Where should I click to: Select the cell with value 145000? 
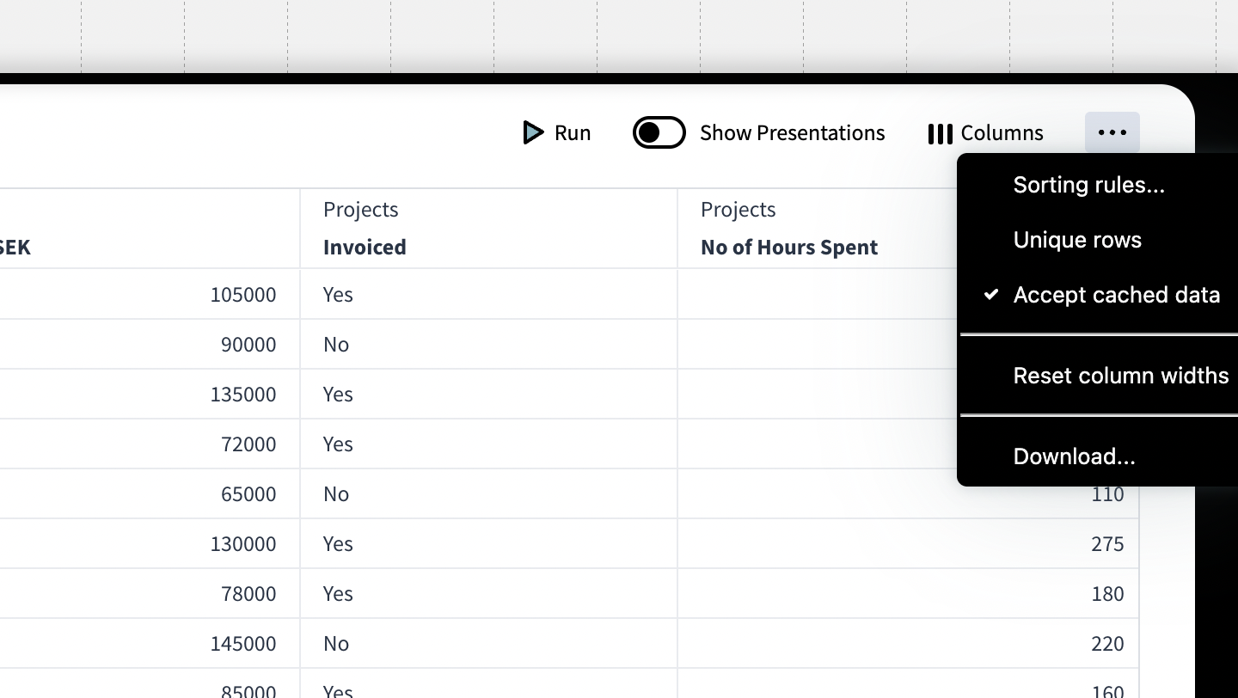pyautogui.click(x=243, y=644)
